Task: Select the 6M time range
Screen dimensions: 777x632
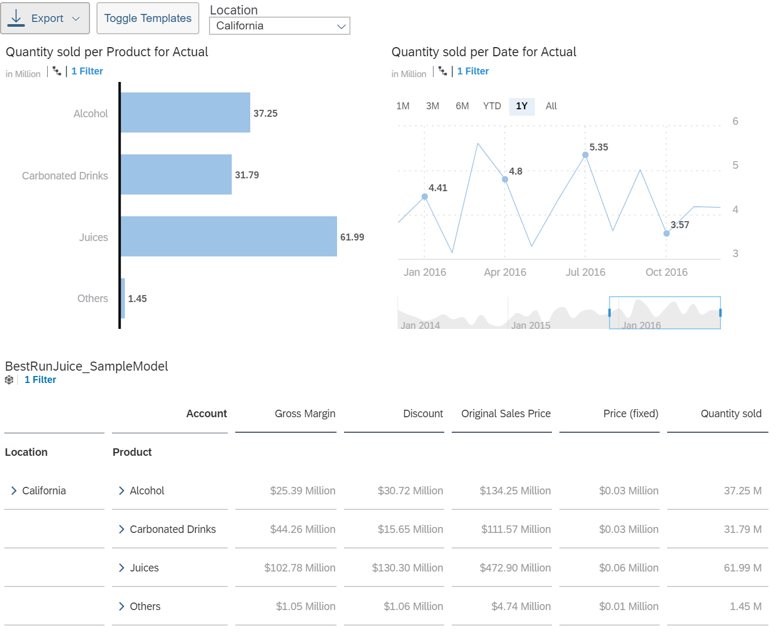Action: point(462,106)
